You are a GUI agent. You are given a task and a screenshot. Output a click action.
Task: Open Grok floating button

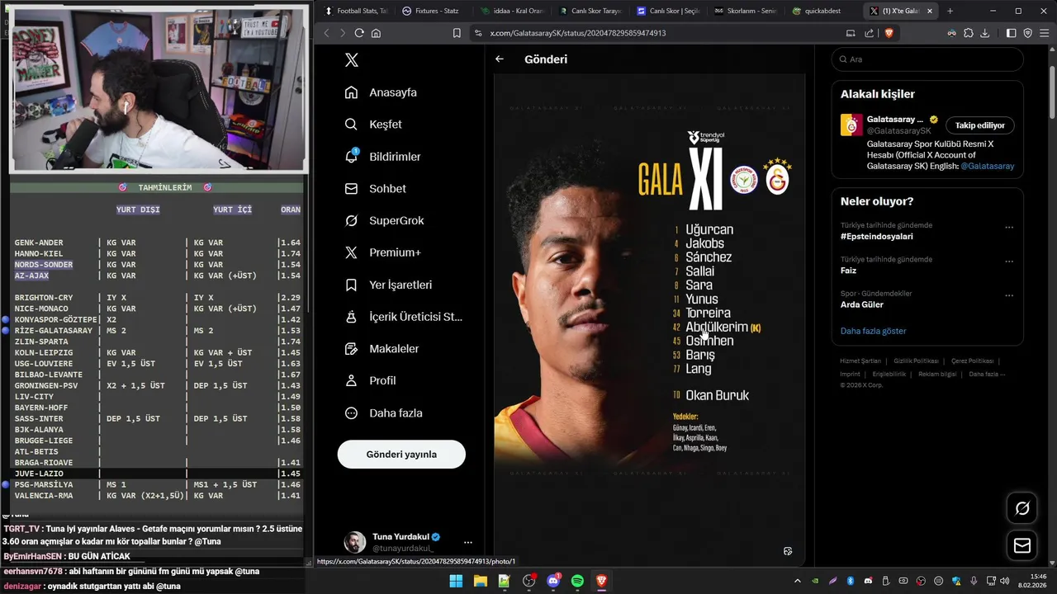(x=1022, y=508)
